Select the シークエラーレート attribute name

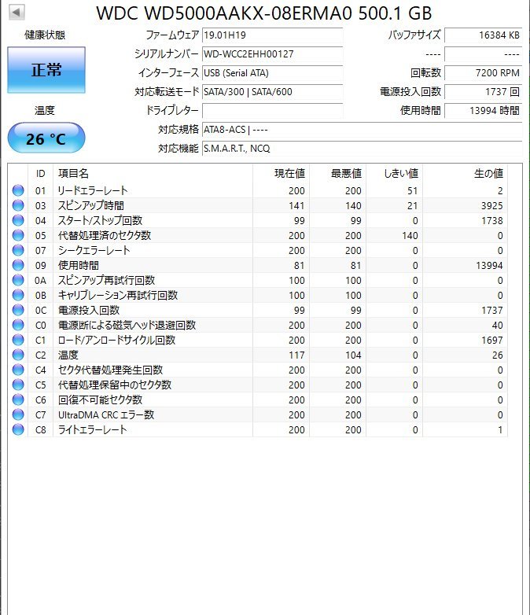[94, 250]
